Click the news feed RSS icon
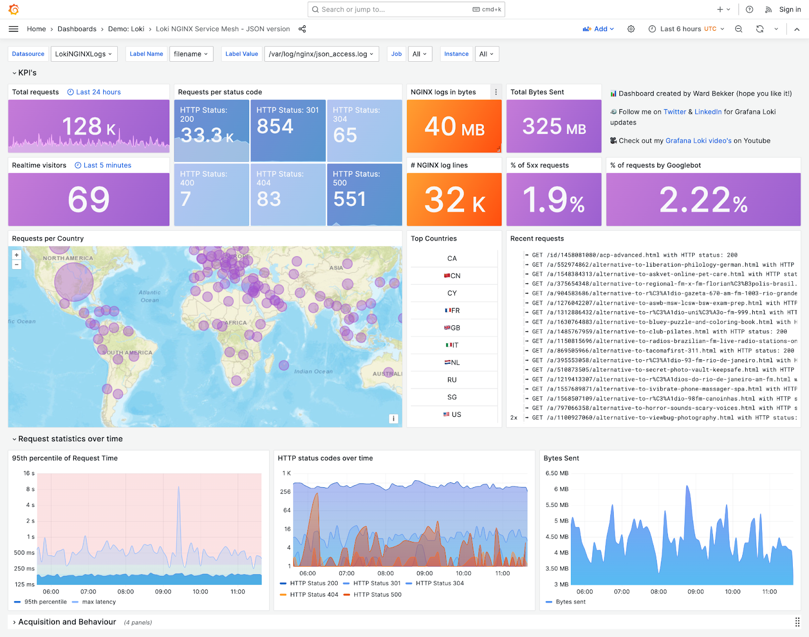Screen dimensions: 809x637 click(768, 9)
